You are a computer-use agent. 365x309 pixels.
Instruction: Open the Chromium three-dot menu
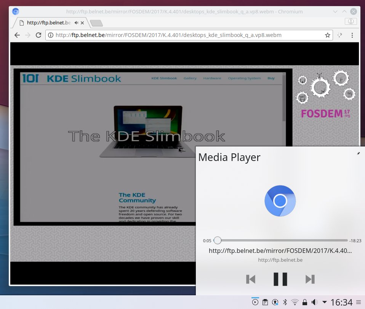pyautogui.click(x=352, y=35)
